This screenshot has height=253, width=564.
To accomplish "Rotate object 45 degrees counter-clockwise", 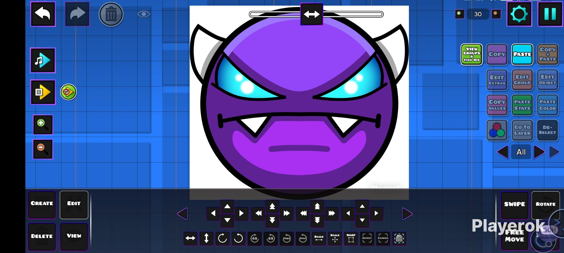I will tap(271, 238).
